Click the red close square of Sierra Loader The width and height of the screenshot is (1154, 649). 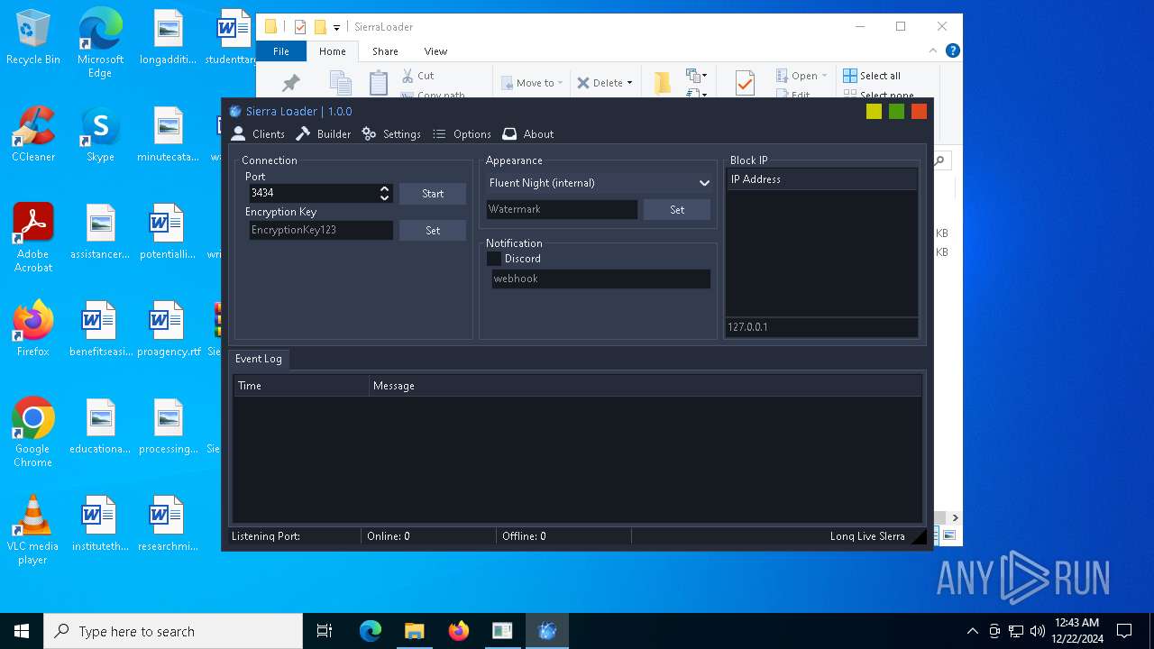(x=919, y=112)
